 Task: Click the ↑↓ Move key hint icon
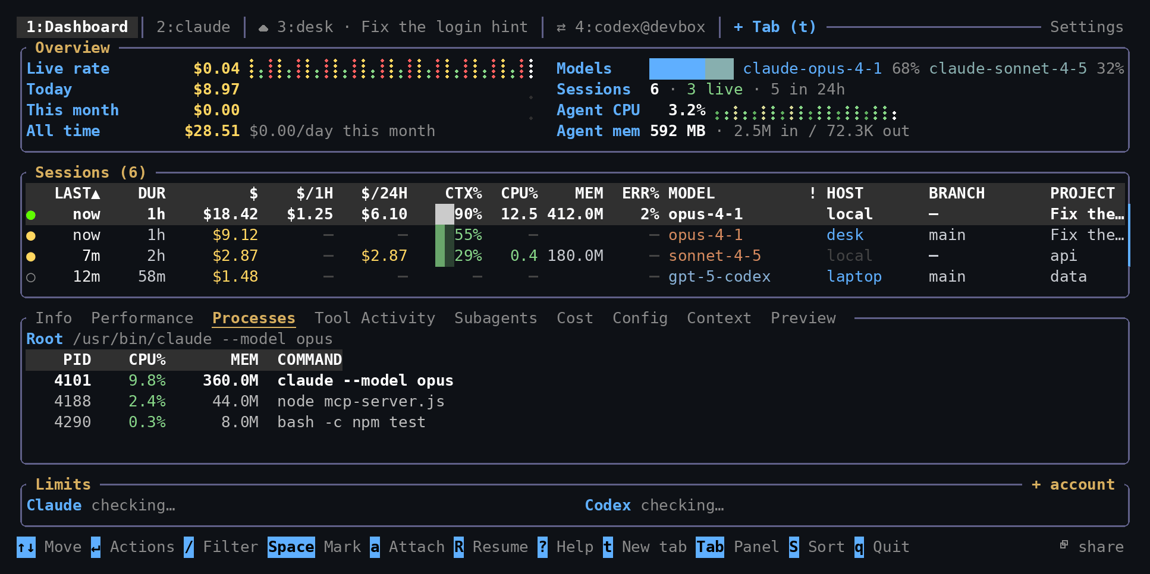coord(26,547)
